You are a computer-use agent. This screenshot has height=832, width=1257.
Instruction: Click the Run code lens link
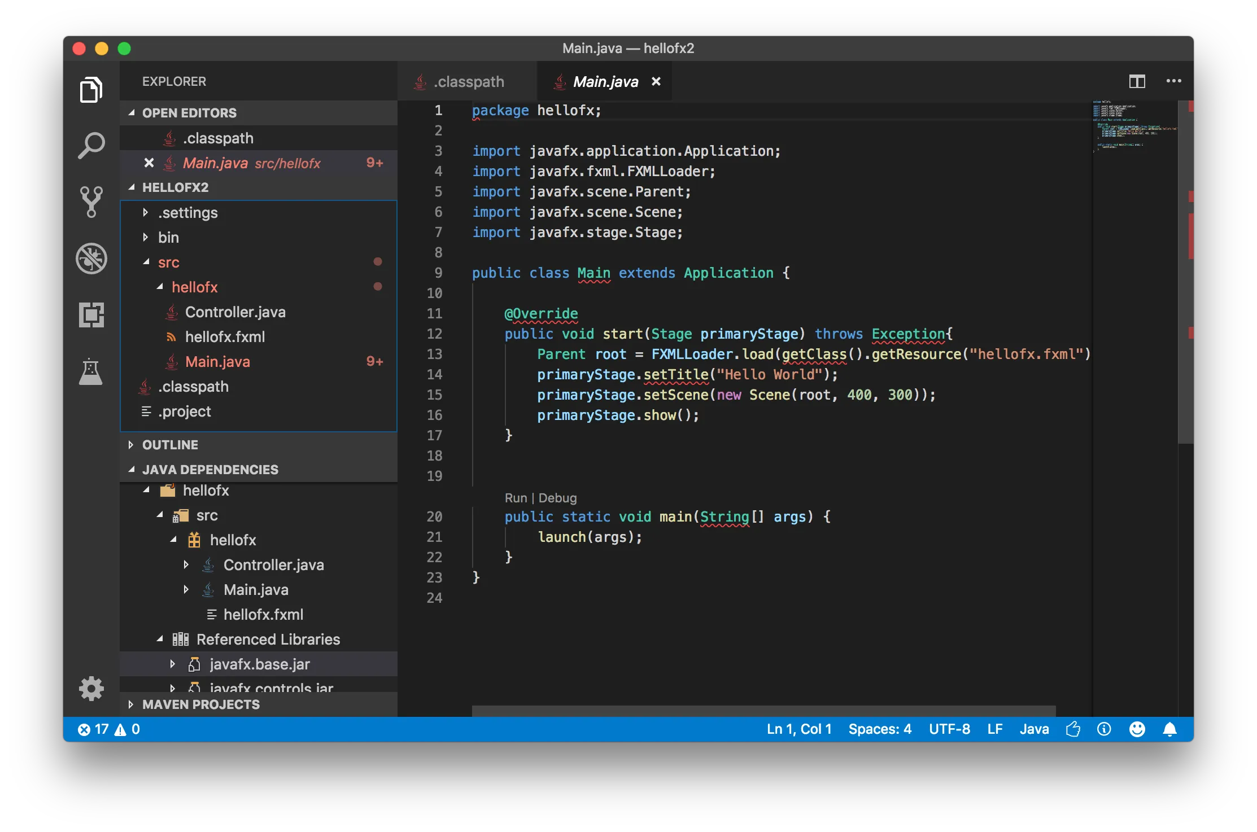515,498
